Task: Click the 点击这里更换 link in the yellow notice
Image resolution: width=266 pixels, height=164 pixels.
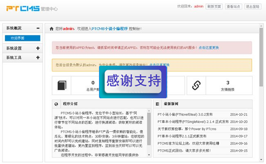Action: pyautogui.click(x=159, y=65)
